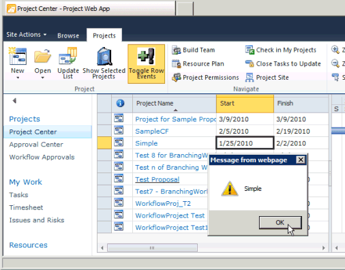Click Show Selected Projects icon
This screenshot has width=345, height=270.
coord(104,56)
